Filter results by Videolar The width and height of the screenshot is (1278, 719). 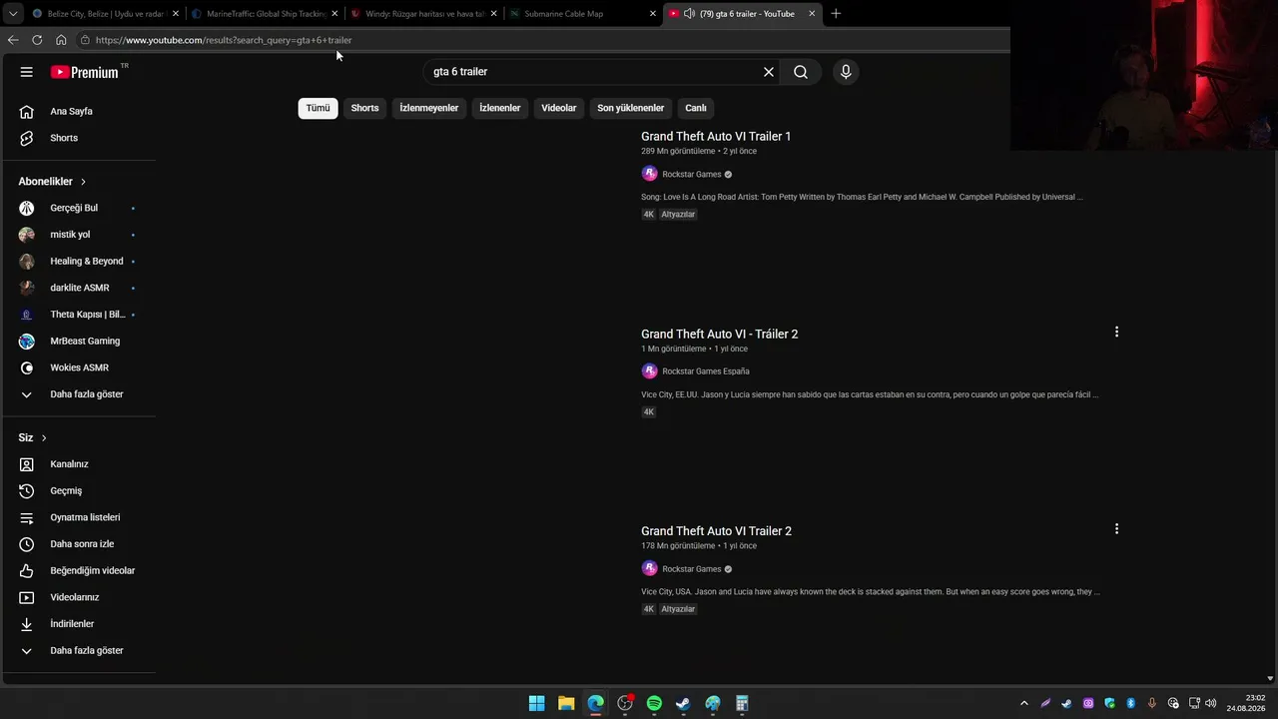pyautogui.click(x=559, y=108)
